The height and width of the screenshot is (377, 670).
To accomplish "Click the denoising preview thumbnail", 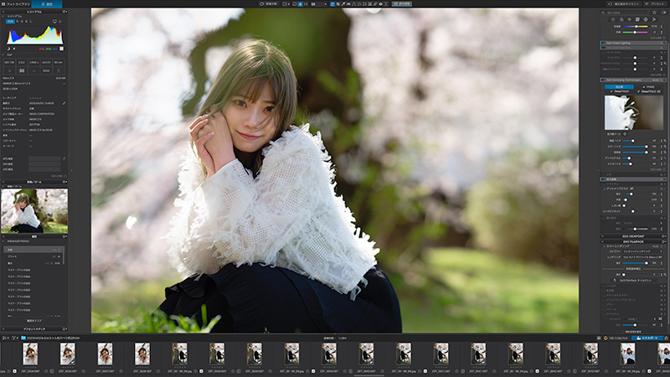I will [634, 112].
